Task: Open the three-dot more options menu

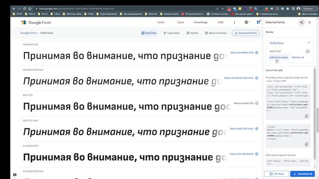Action: click(x=235, y=22)
